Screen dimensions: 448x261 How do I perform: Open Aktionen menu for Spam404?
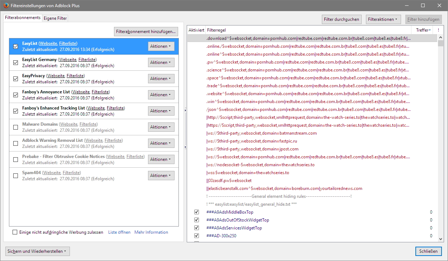coord(161,176)
